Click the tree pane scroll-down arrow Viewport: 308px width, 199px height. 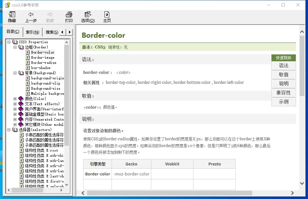[x=66, y=185]
